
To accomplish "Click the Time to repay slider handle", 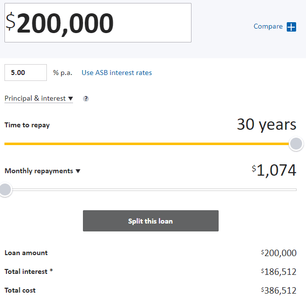I will 296,144.
